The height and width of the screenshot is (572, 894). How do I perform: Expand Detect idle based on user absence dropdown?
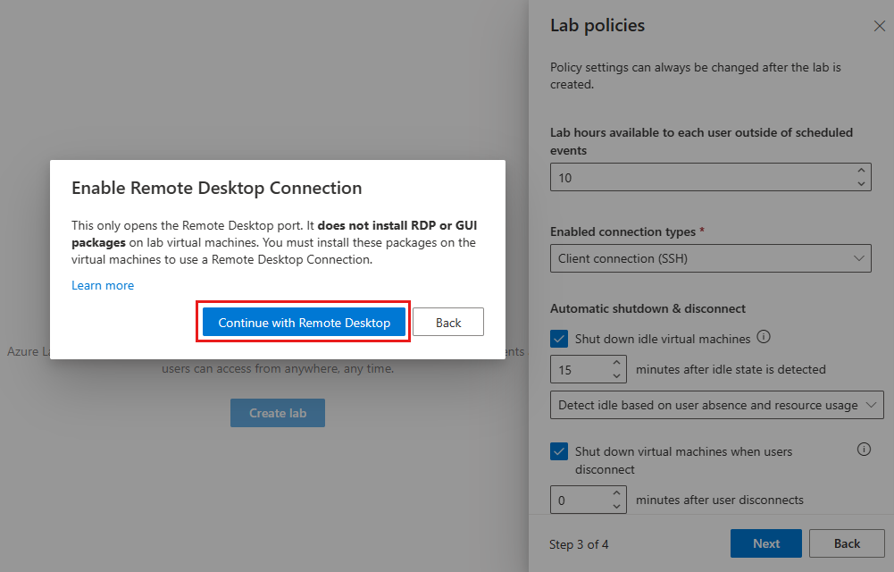pyautogui.click(x=716, y=405)
